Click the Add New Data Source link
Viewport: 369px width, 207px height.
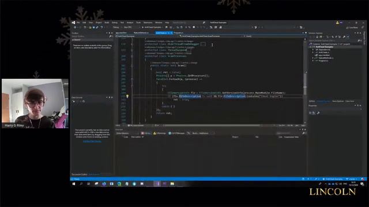pyautogui.click(x=92, y=141)
